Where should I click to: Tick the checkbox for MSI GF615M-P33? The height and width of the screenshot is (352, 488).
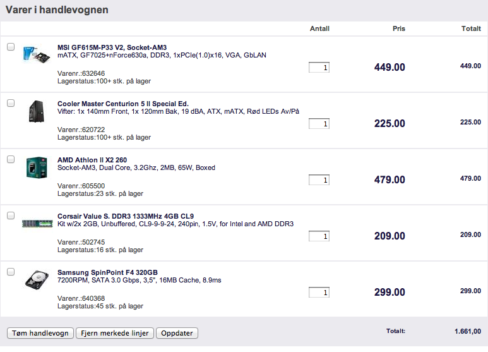point(10,47)
